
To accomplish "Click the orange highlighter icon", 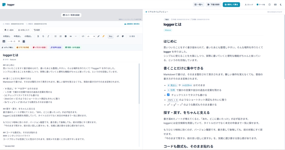I will 104,36.
